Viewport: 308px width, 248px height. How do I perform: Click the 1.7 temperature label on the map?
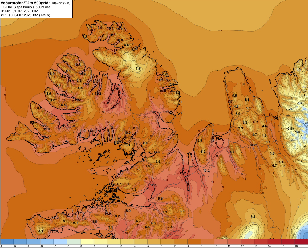click(138, 68)
